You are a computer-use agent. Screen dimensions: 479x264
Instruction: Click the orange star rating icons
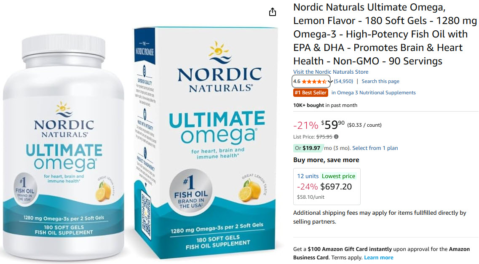pyautogui.click(x=314, y=82)
